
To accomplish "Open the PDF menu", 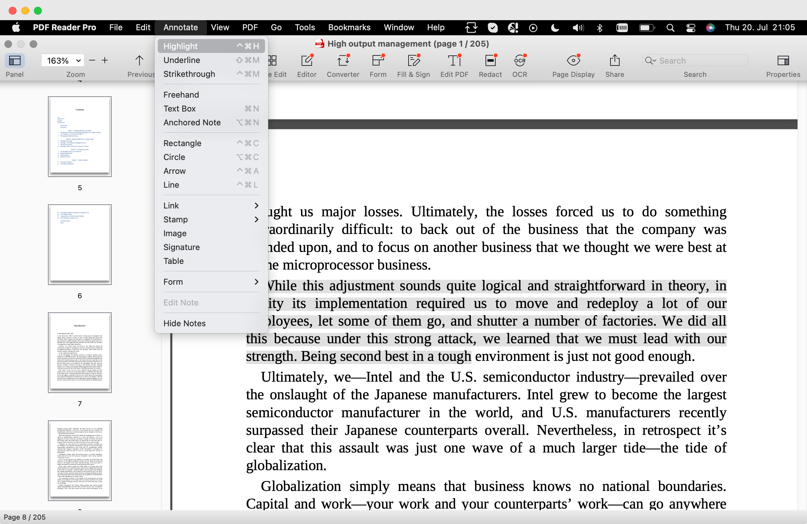I will [250, 27].
